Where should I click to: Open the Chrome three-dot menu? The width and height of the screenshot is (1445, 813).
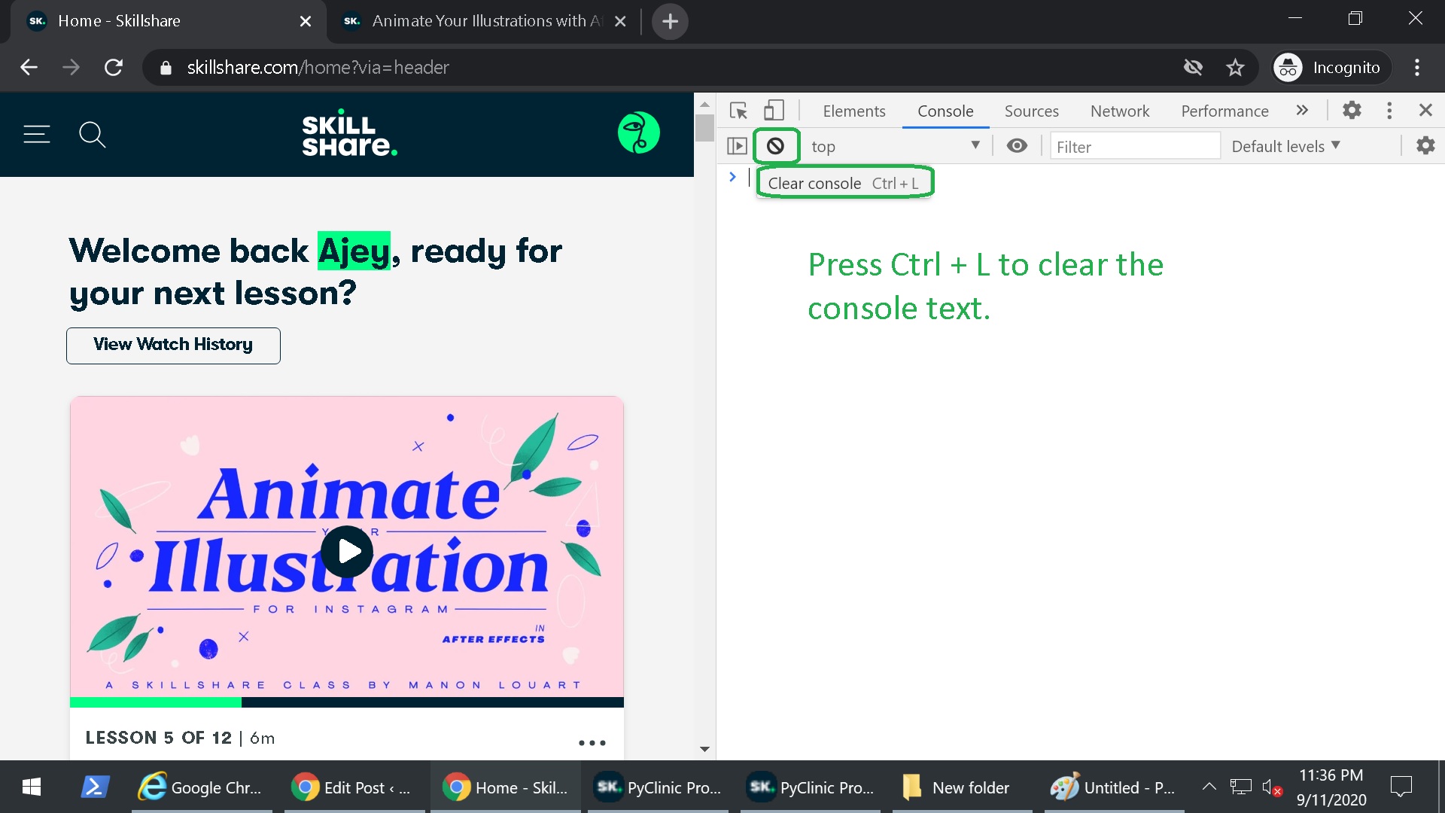click(1417, 67)
